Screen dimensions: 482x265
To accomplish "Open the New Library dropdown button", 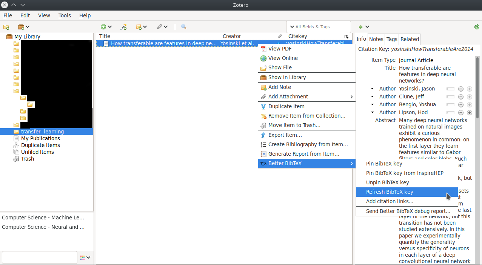I will pos(24,27).
